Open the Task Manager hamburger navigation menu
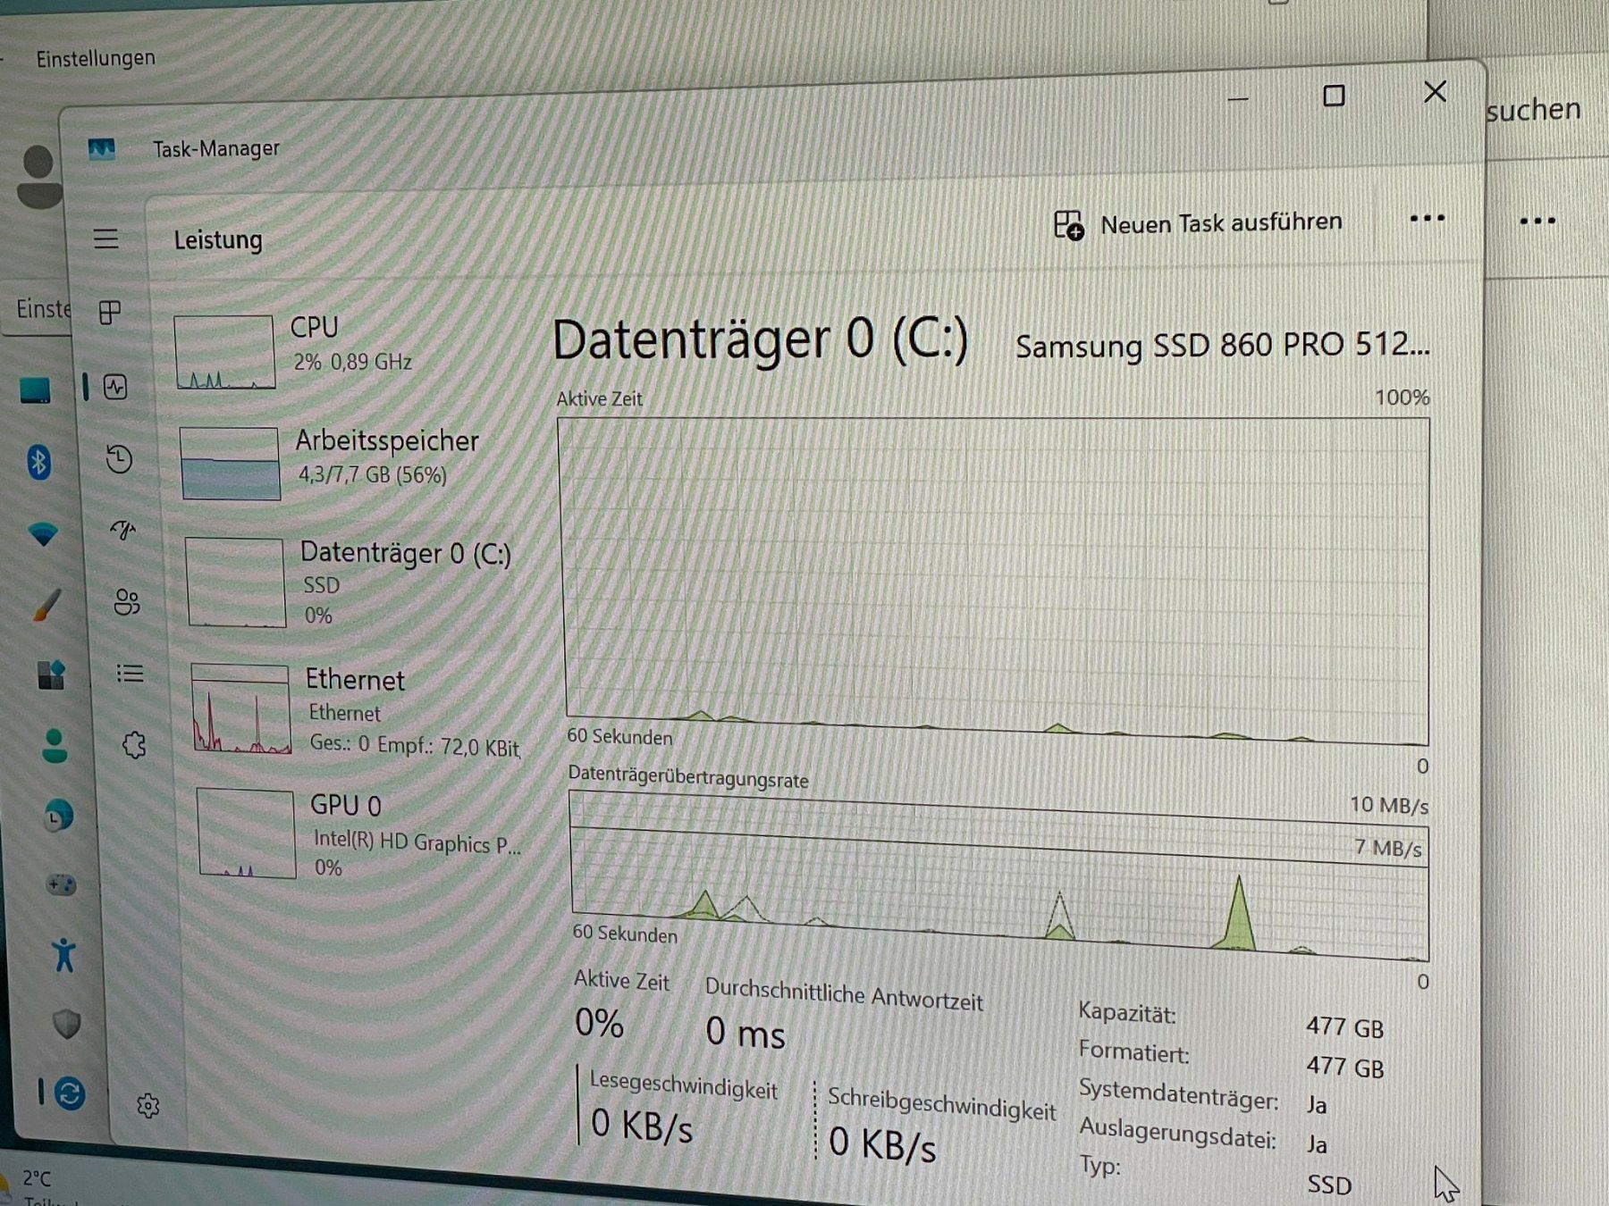 pos(106,239)
